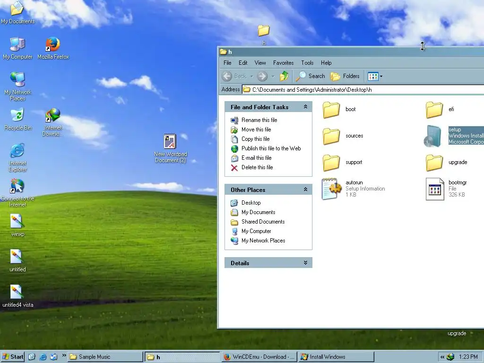The image size is (484, 363).
Task: Open the Favorites menu
Action: pyautogui.click(x=284, y=63)
